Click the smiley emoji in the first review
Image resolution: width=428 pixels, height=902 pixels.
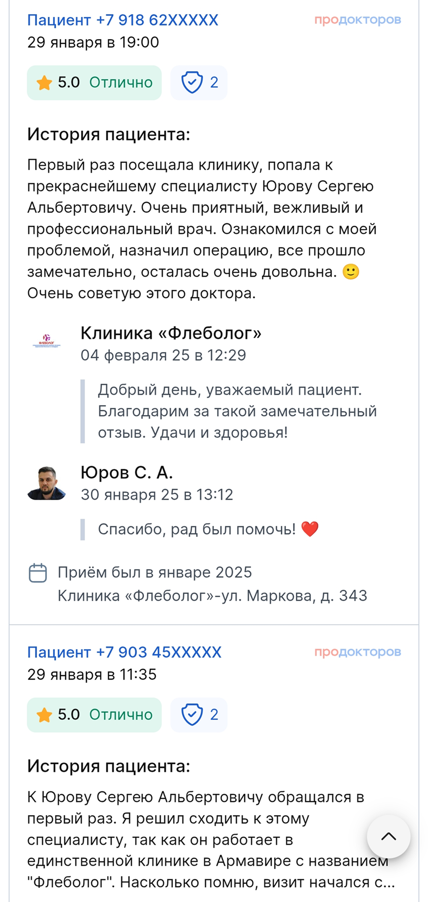click(x=351, y=272)
